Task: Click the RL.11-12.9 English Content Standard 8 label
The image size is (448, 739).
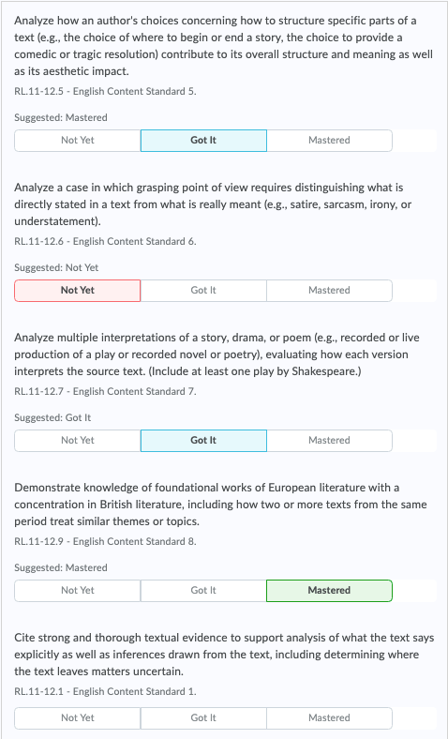Action: coord(105,541)
